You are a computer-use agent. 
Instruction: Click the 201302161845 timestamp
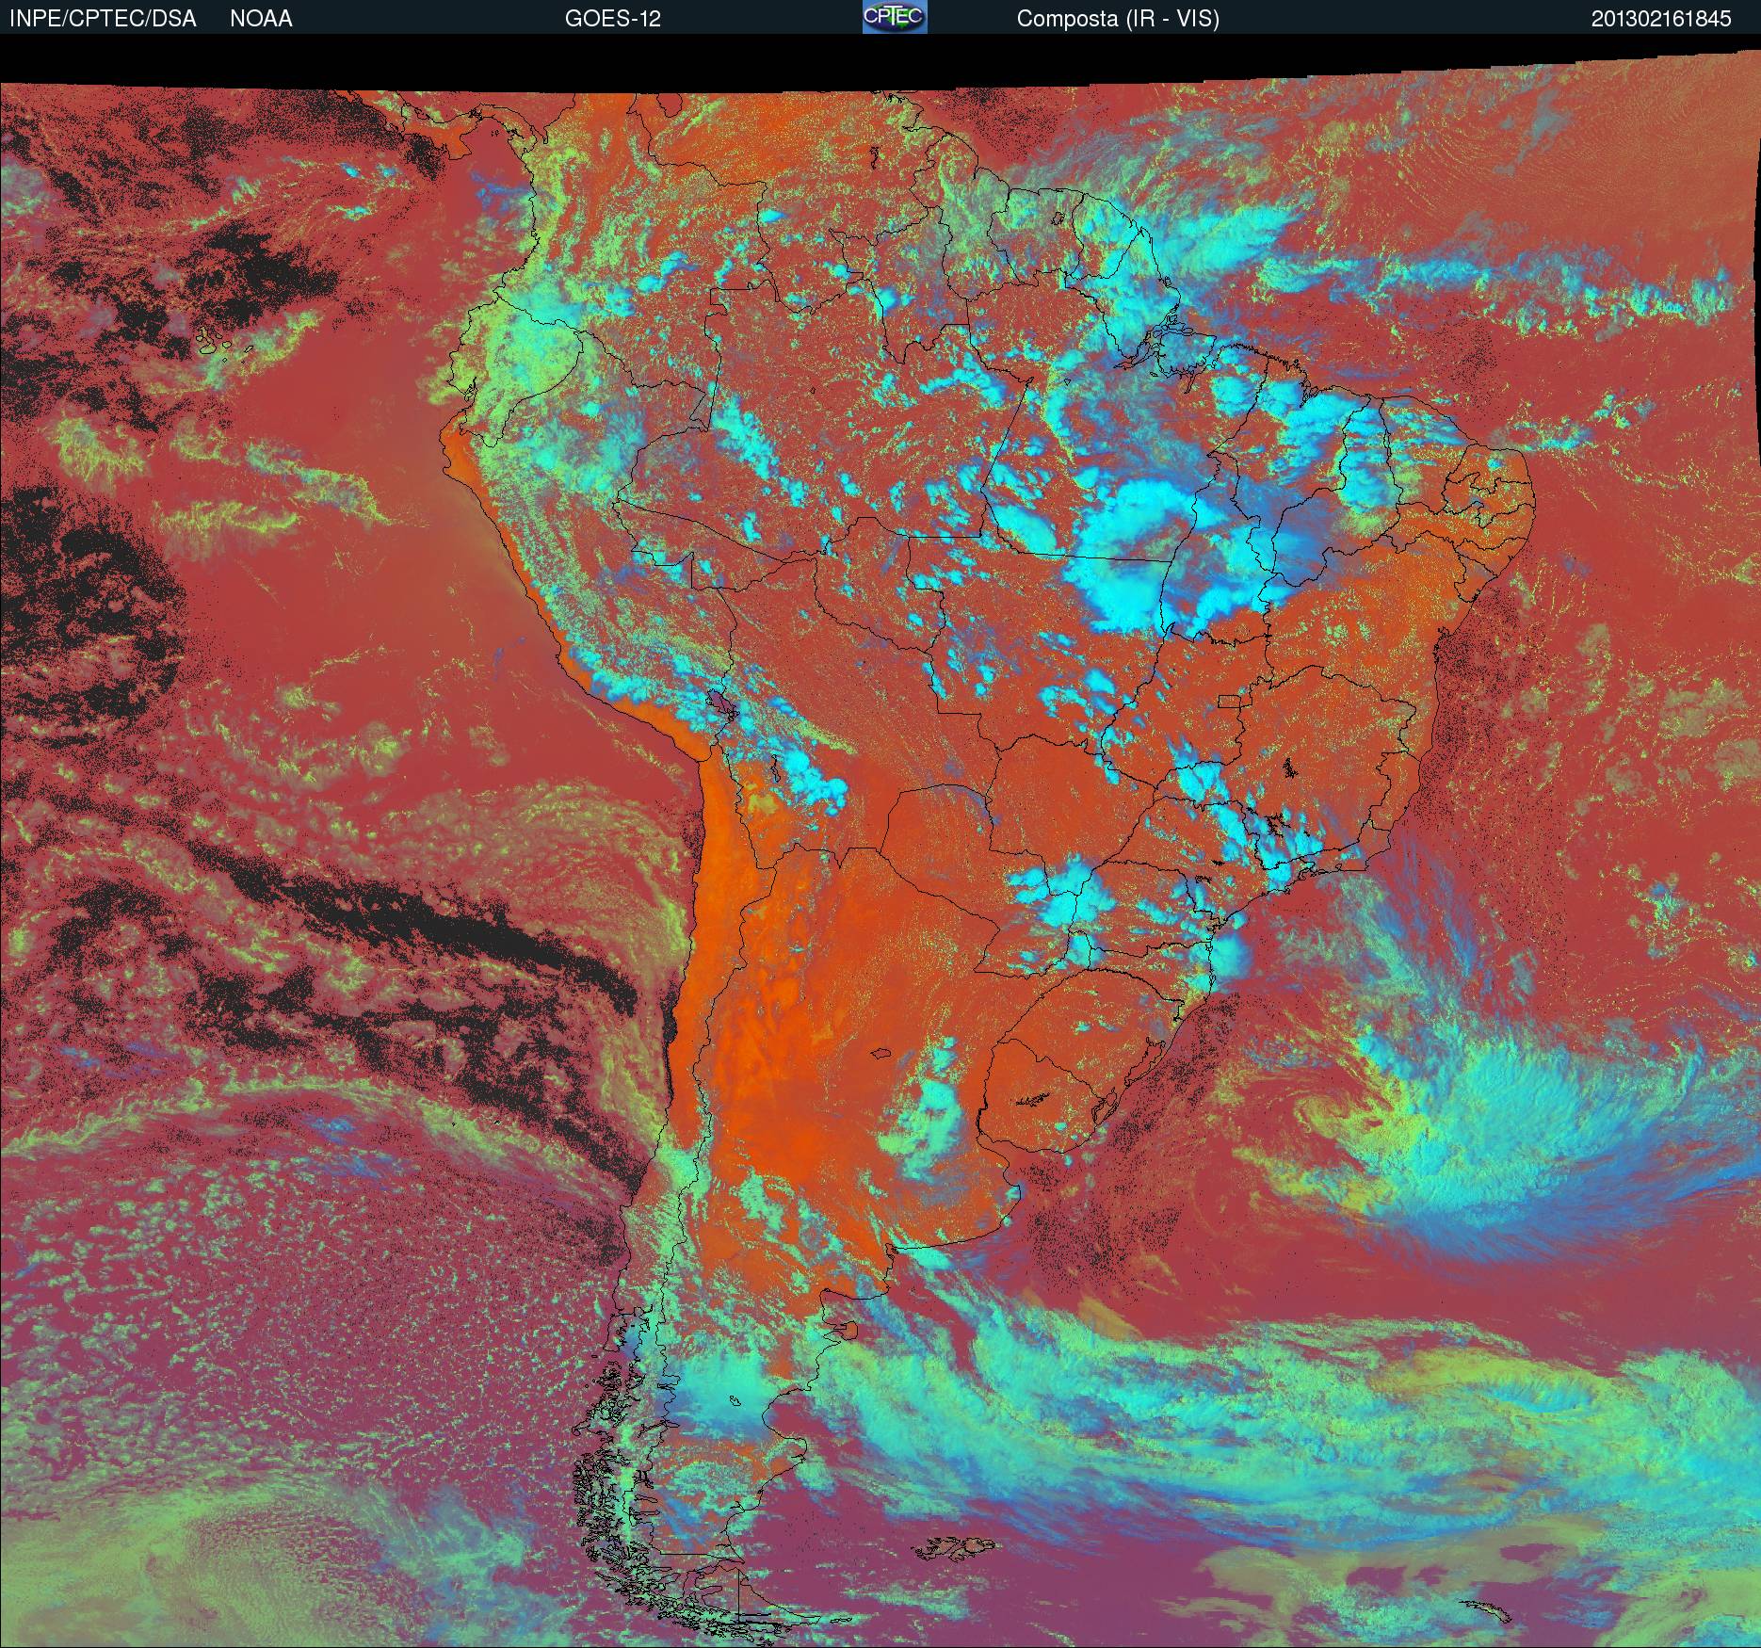1661,19
